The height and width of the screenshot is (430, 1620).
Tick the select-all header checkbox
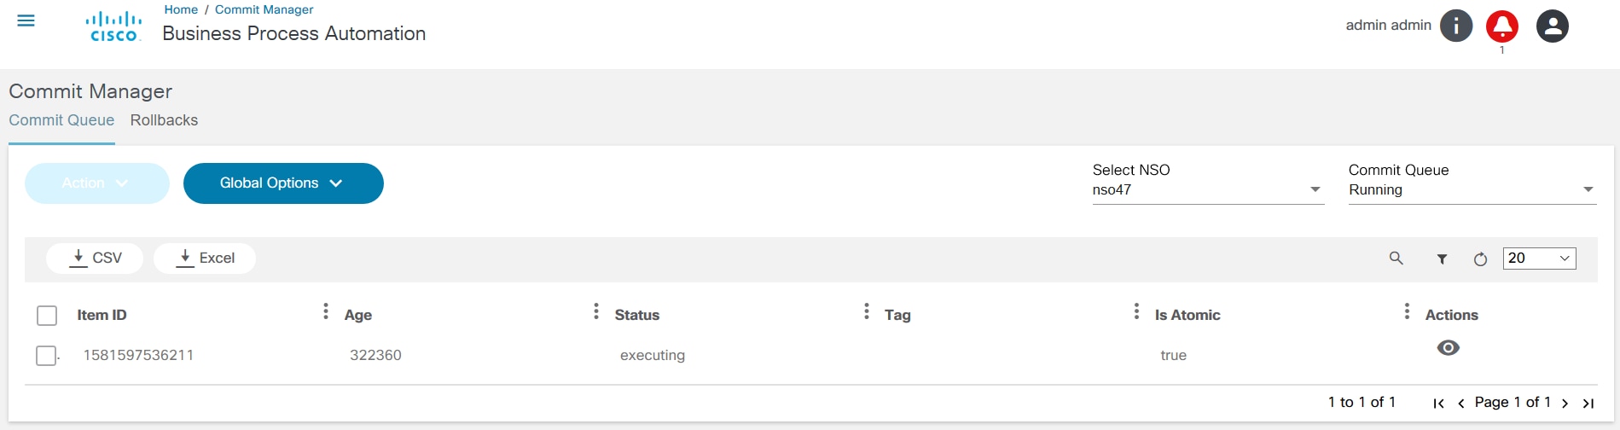[x=47, y=316]
